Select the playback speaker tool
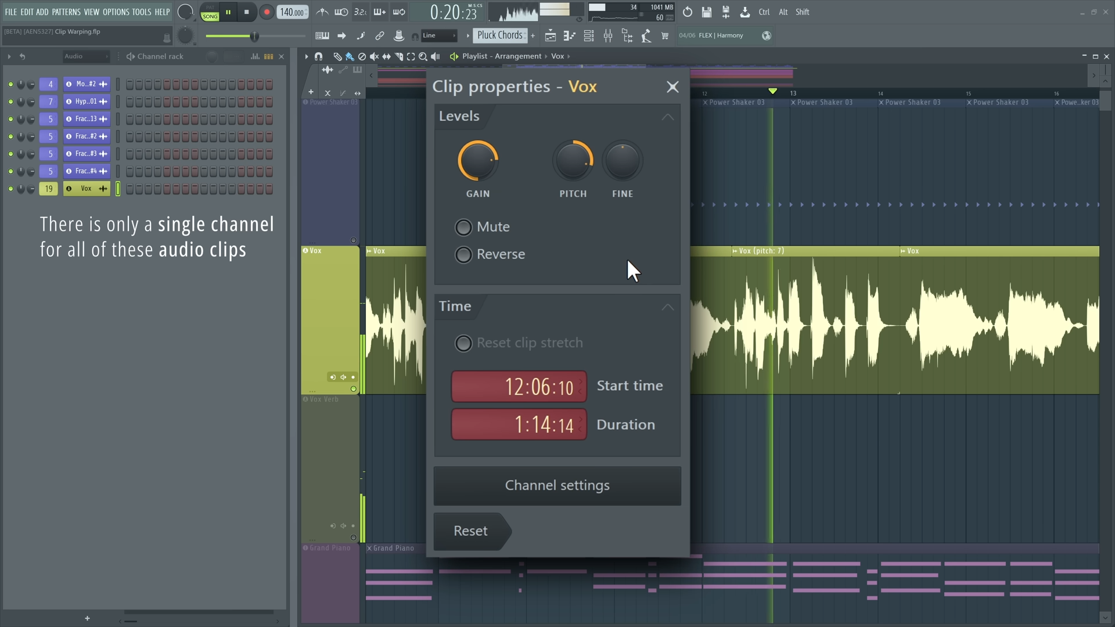The image size is (1115, 627). point(436,56)
